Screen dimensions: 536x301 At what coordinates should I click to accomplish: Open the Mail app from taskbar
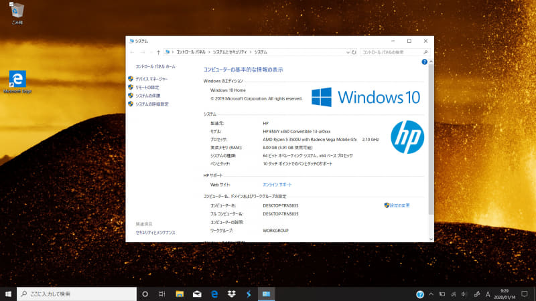coord(197,294)
